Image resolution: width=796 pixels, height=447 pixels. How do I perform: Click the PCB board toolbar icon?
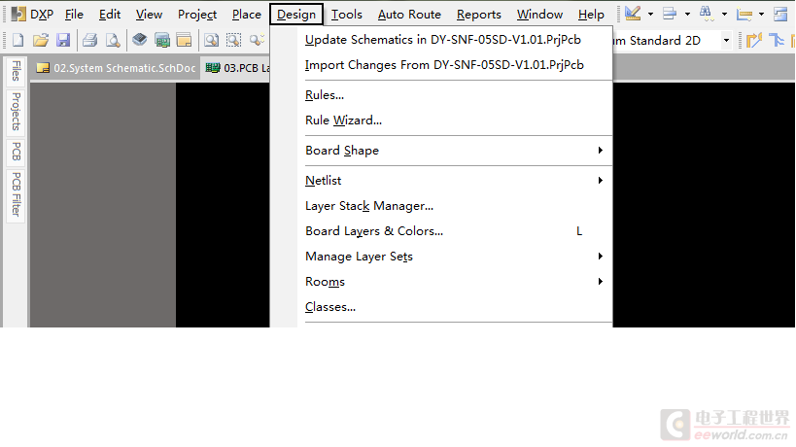(162, 40)
